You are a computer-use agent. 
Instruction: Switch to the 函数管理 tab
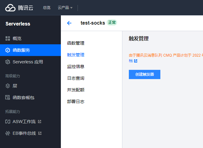tap(76, 43)
